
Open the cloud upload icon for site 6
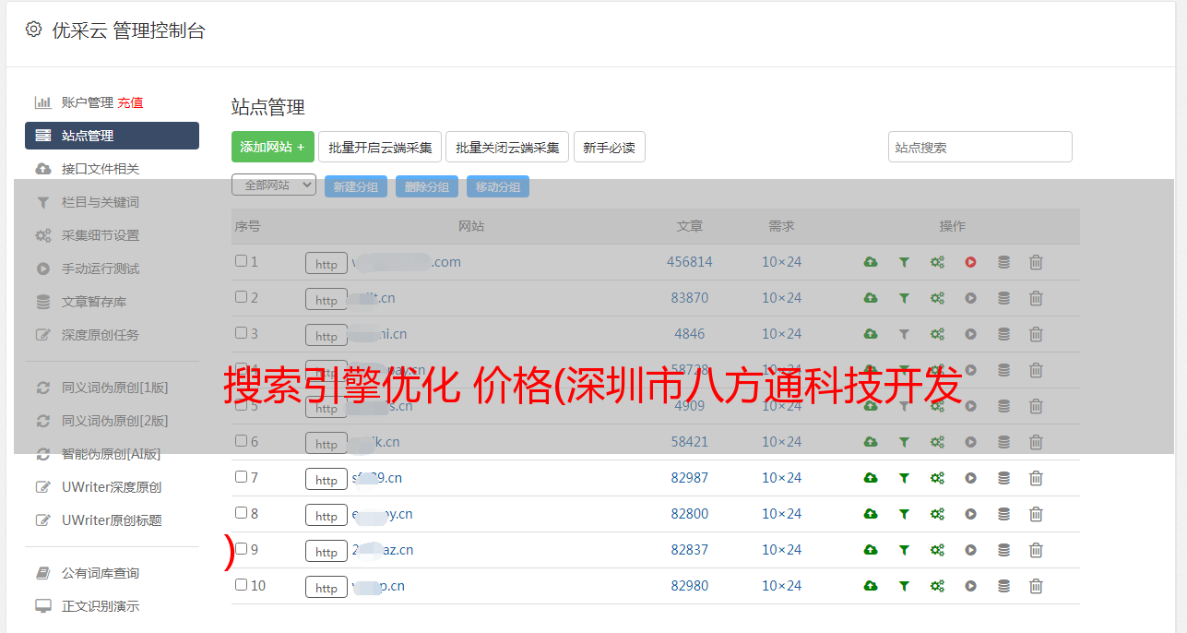pos(871,442)
